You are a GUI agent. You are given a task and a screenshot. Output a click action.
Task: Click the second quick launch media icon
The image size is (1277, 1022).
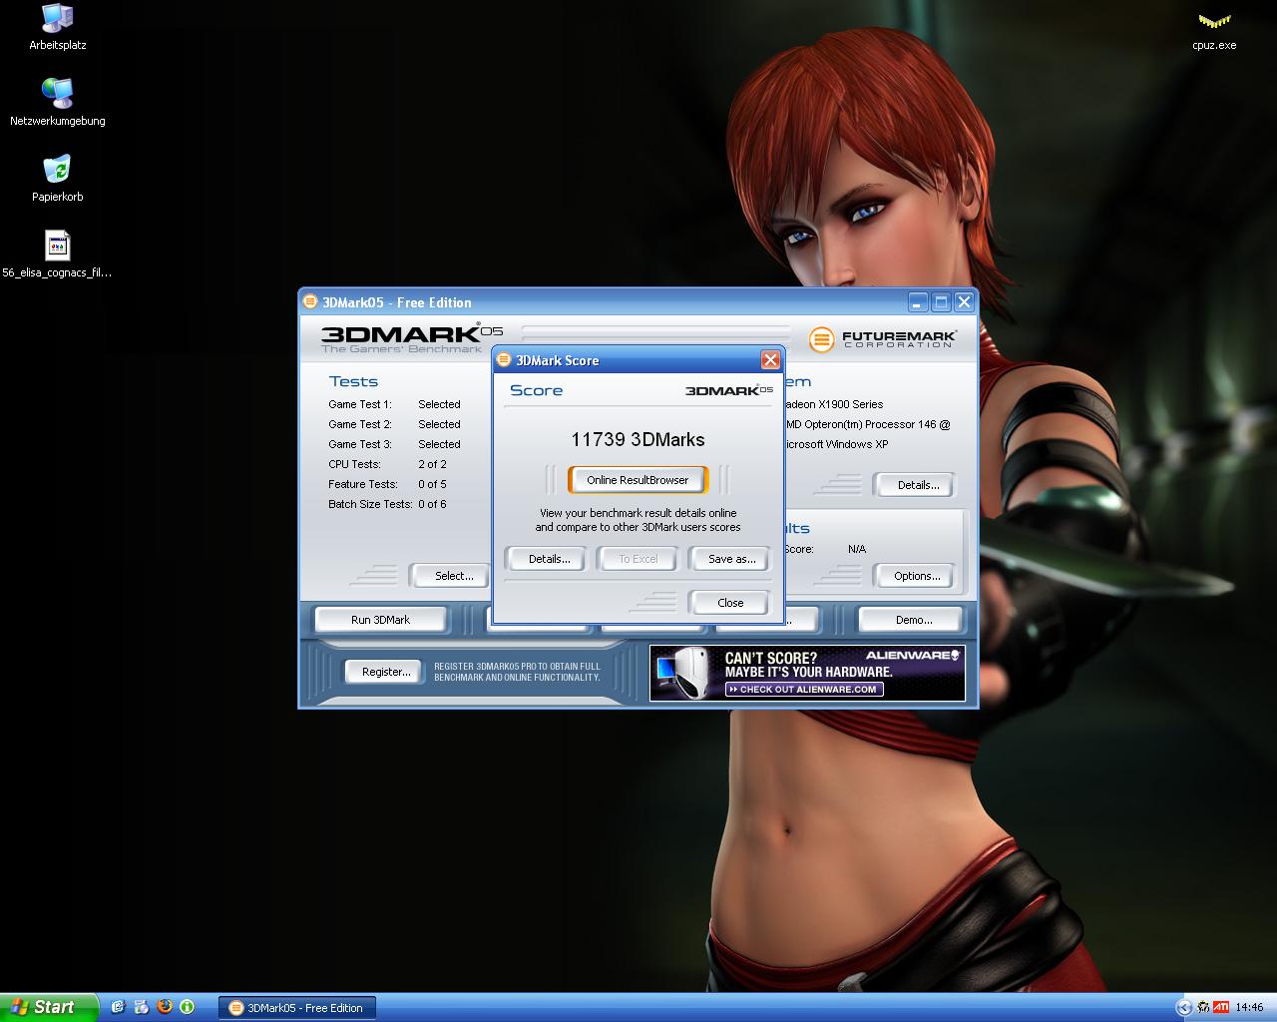141,1007
